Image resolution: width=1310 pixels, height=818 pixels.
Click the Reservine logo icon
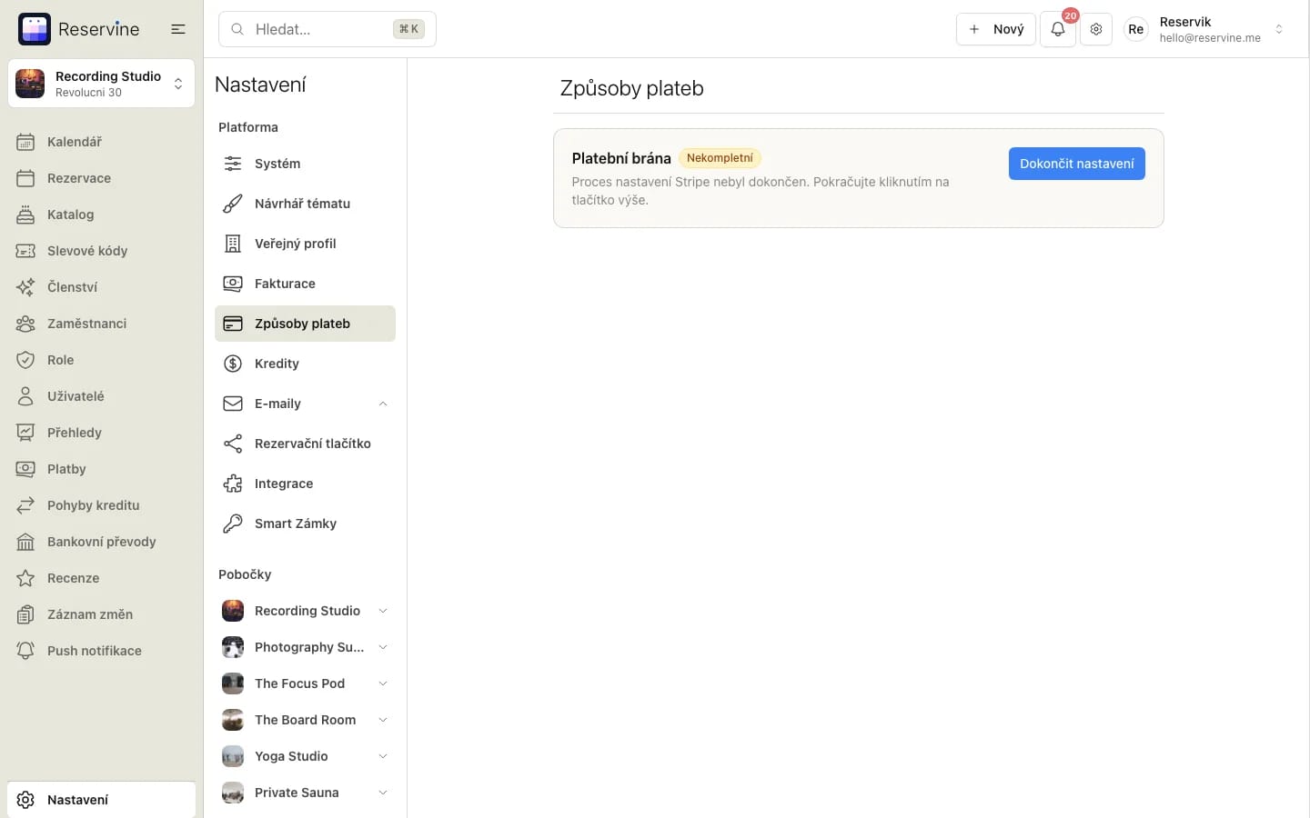pyautogui.click(x=35, y=29)
